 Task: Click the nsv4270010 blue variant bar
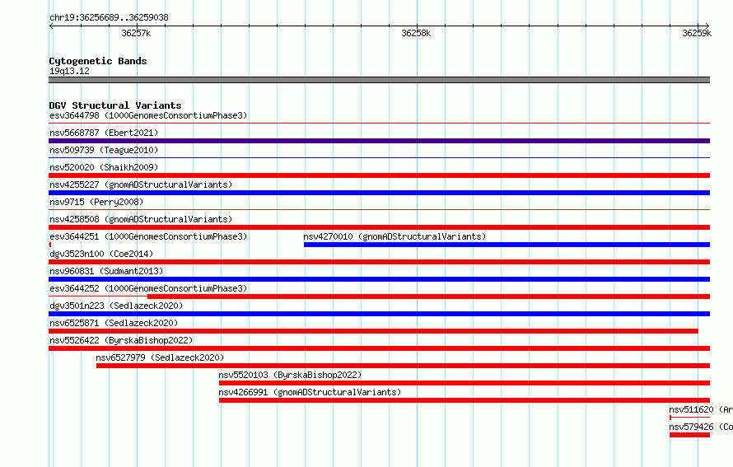tap(507, 245)
